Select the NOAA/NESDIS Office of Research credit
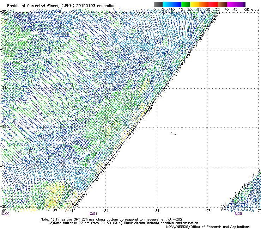The height and width of the screenshot is (229, 261). 208,227
